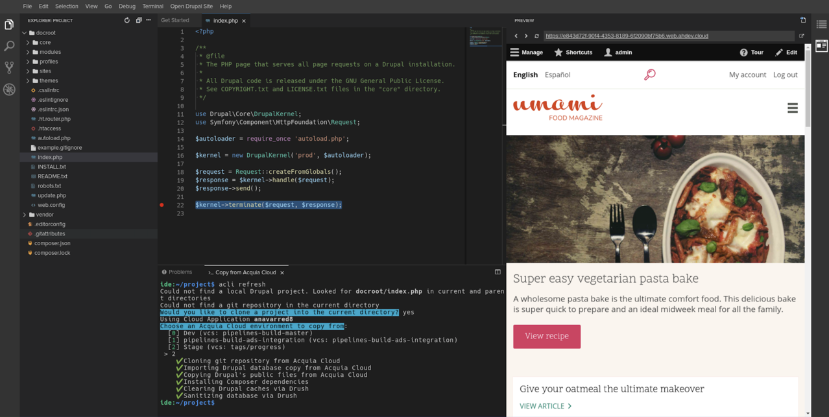829x417 pixels.
Task: Select the index.php editor tab
Action: (225, 21)
